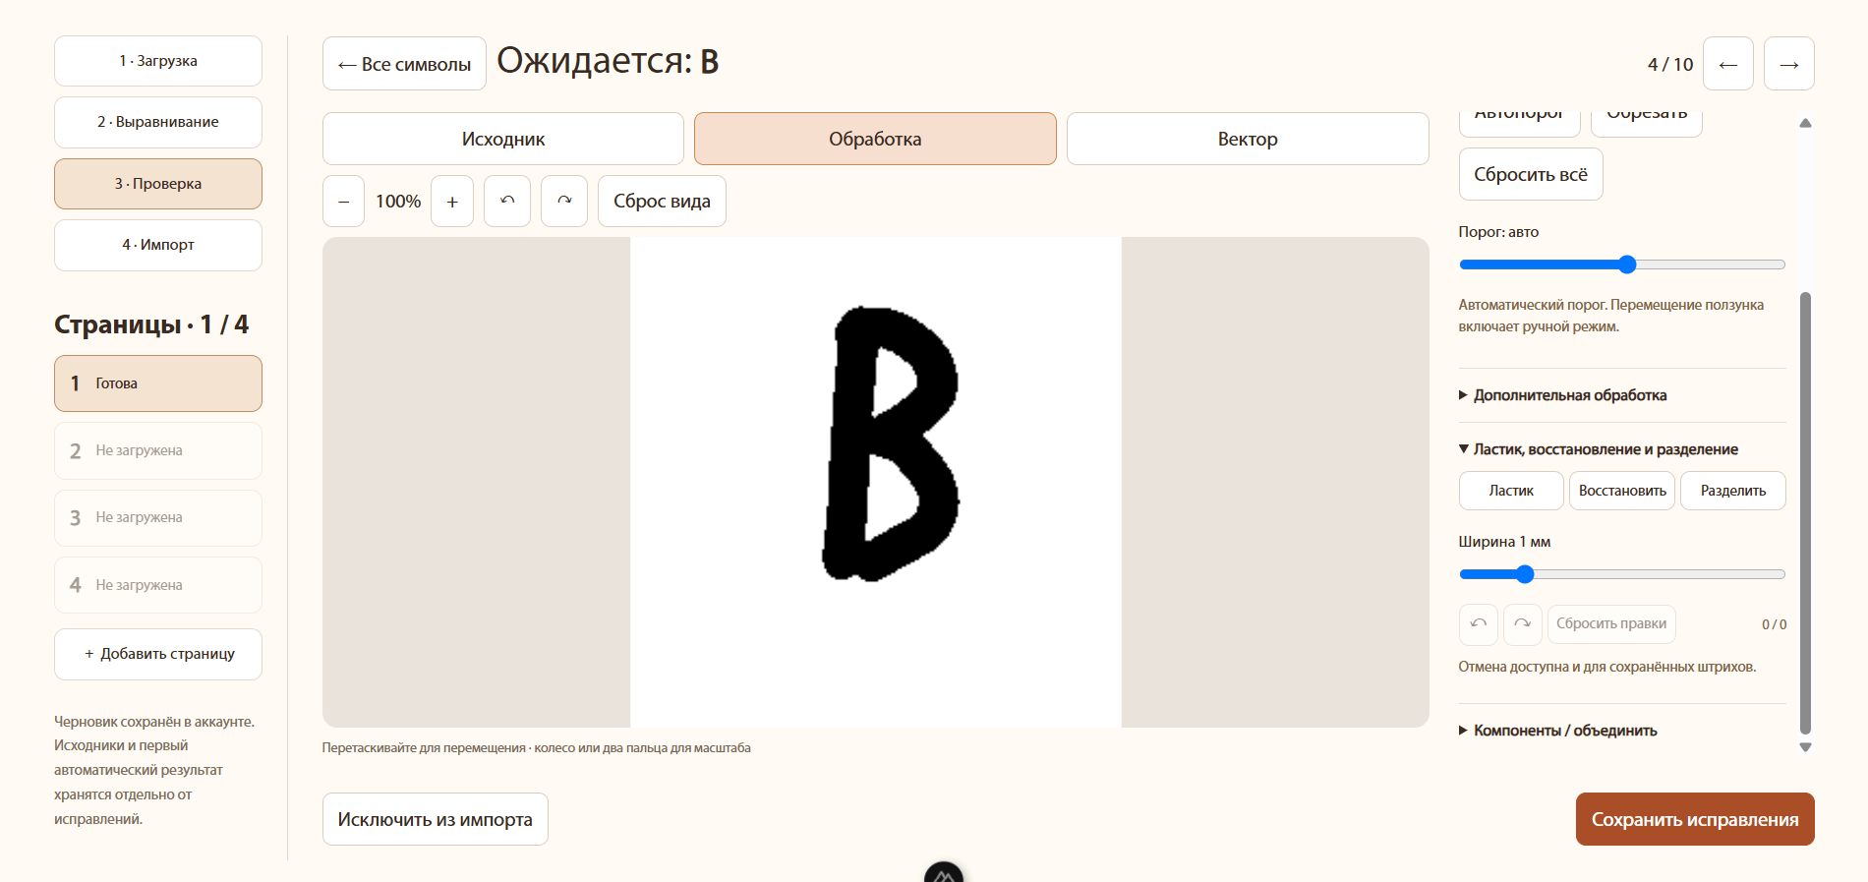
Task: Click Сброс вида button
Action: tap(662, 202)
